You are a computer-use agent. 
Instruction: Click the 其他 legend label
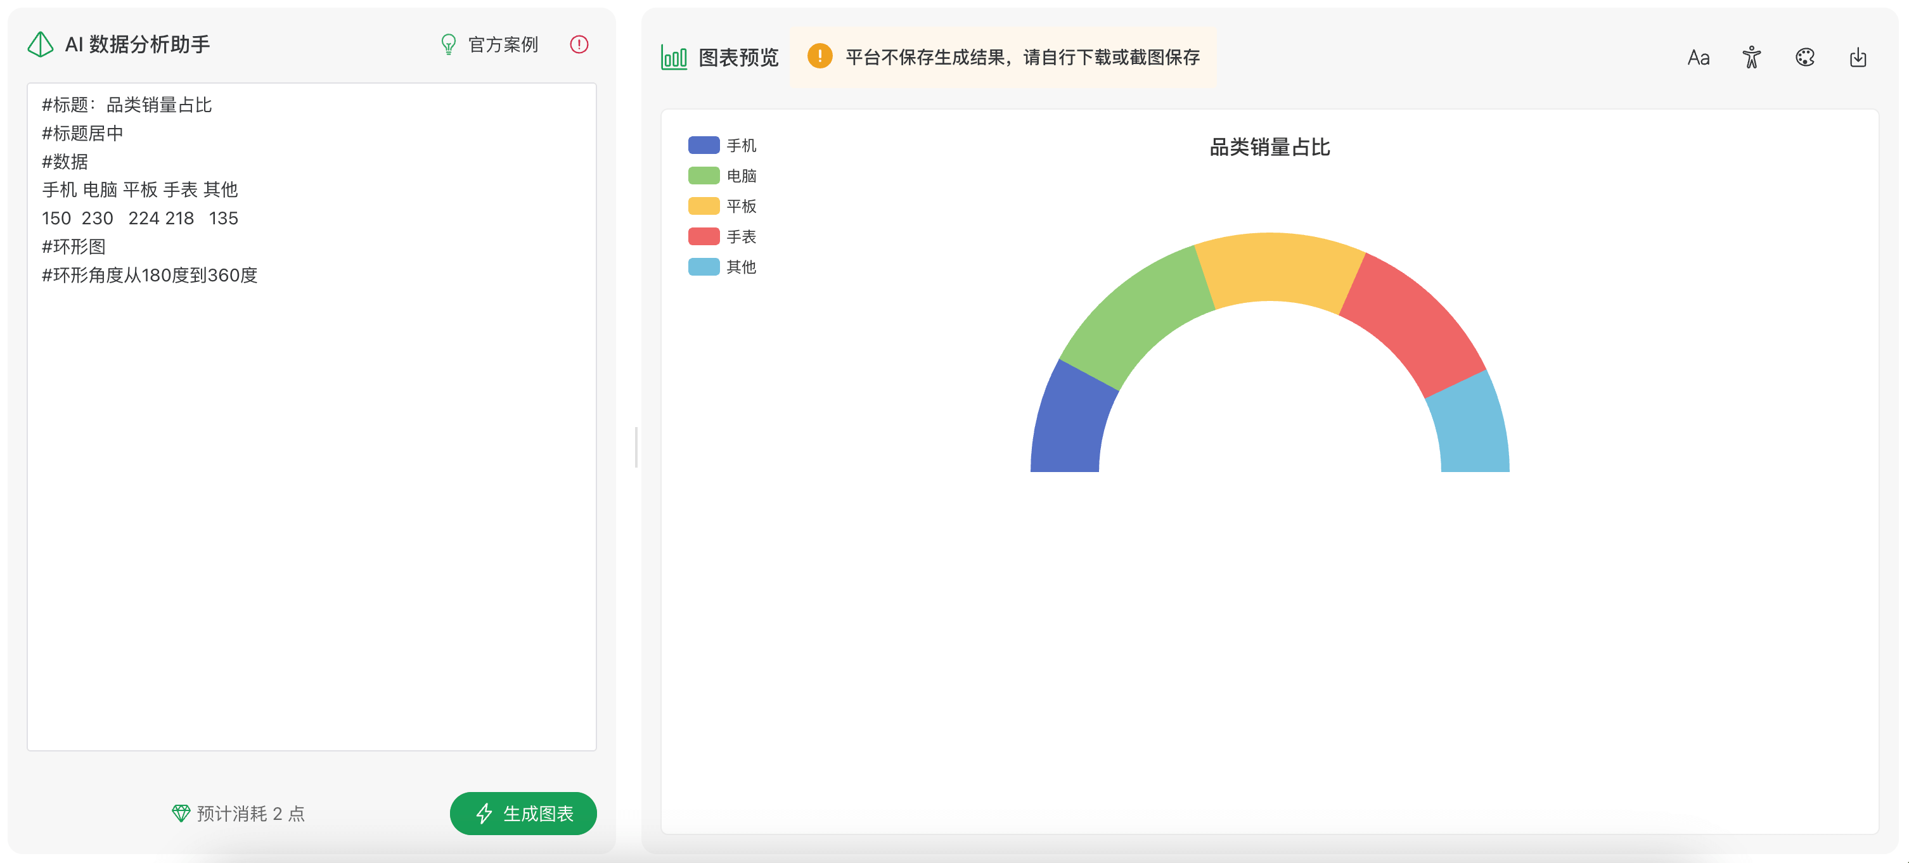[741, 267]
